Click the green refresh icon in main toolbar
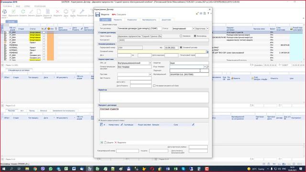 (x=23, y=11)
